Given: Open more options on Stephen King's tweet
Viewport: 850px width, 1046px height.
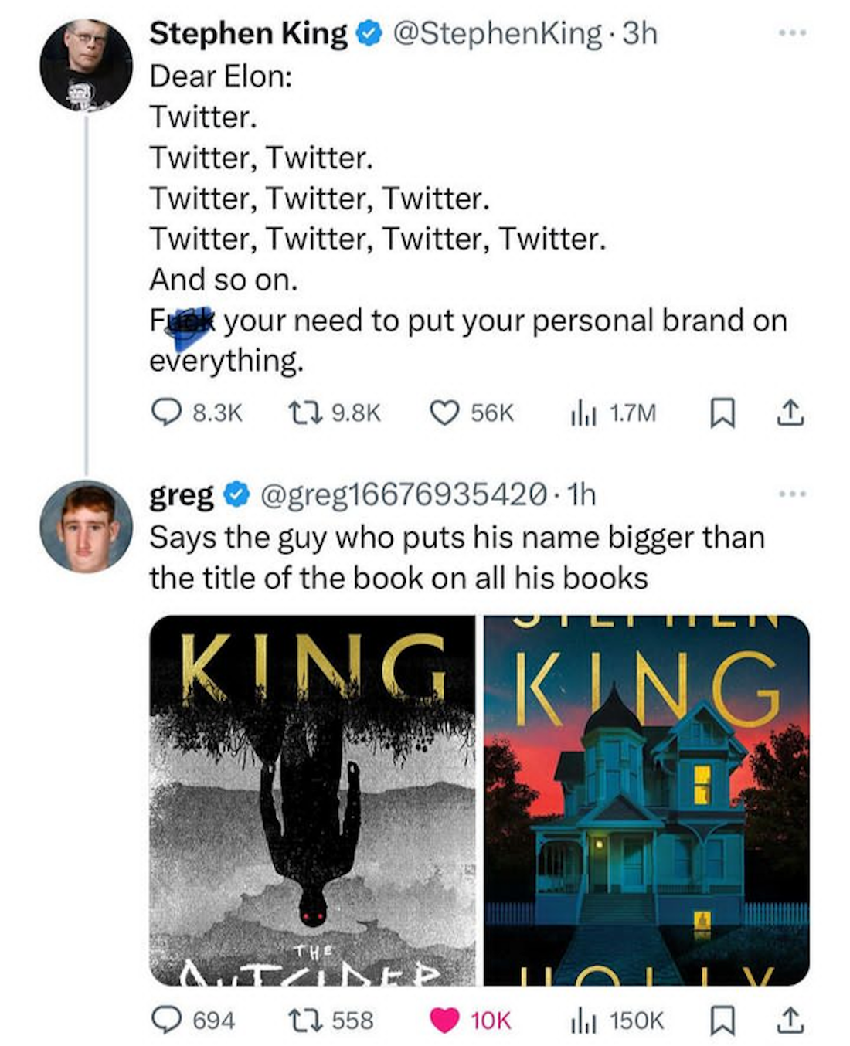Looking at the screenshot, I should tap(792, 33).
